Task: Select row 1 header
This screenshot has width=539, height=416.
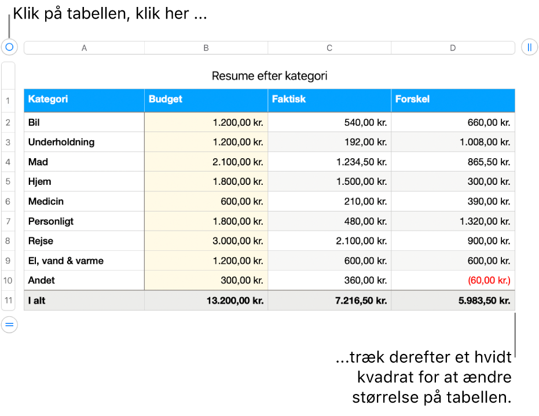Action: pyautogui.click(x=8, y=101)
